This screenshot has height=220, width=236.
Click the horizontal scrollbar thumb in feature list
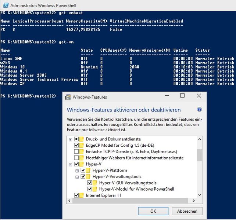(130, 201)
